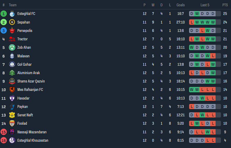Select the Shams Azar Qazvin team name
The width and height of the screenshot is (231, 148).
pyautogui.click(x=31, y=81)
